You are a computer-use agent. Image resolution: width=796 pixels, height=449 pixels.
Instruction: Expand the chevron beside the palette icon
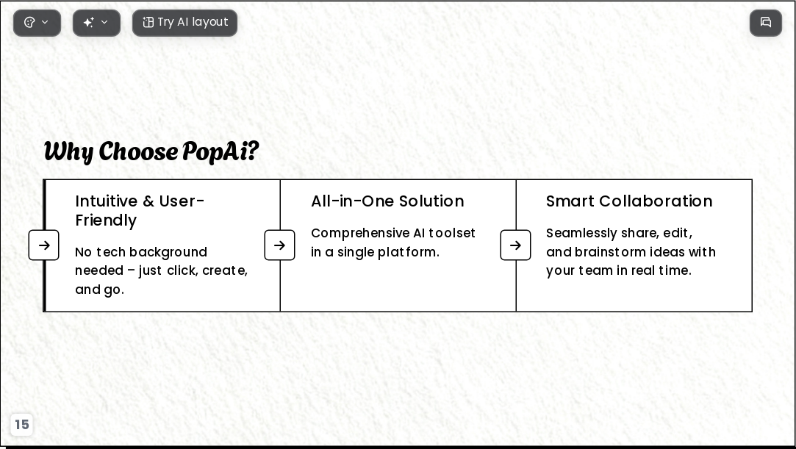pyautogui.click(x=45, y=22)
